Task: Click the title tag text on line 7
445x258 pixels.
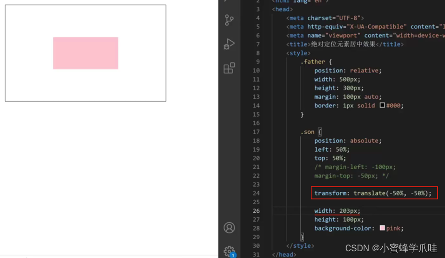Action: click(x=344, y=44)
